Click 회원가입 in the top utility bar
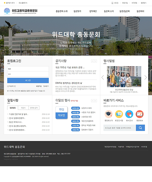The height and width of the screenshot is (182, 152). pos(125,3)
